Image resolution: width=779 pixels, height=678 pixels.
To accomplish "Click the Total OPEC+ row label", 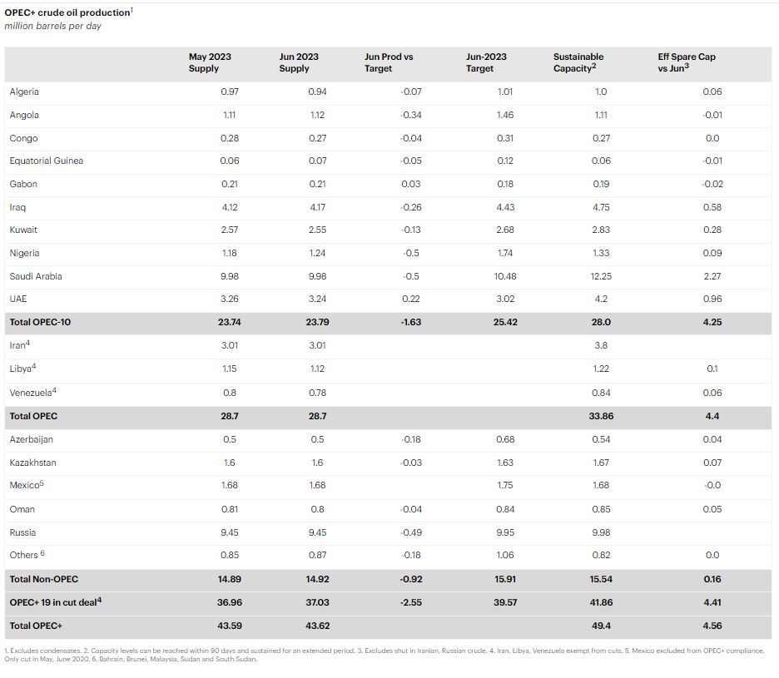I will tap(36, 626).
